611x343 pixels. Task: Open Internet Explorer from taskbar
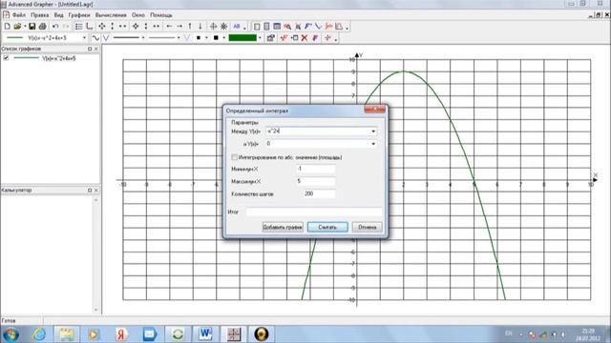[39, 334]
